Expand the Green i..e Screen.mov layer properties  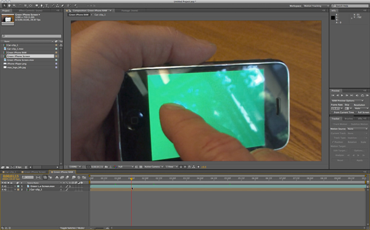coord(15,186)
